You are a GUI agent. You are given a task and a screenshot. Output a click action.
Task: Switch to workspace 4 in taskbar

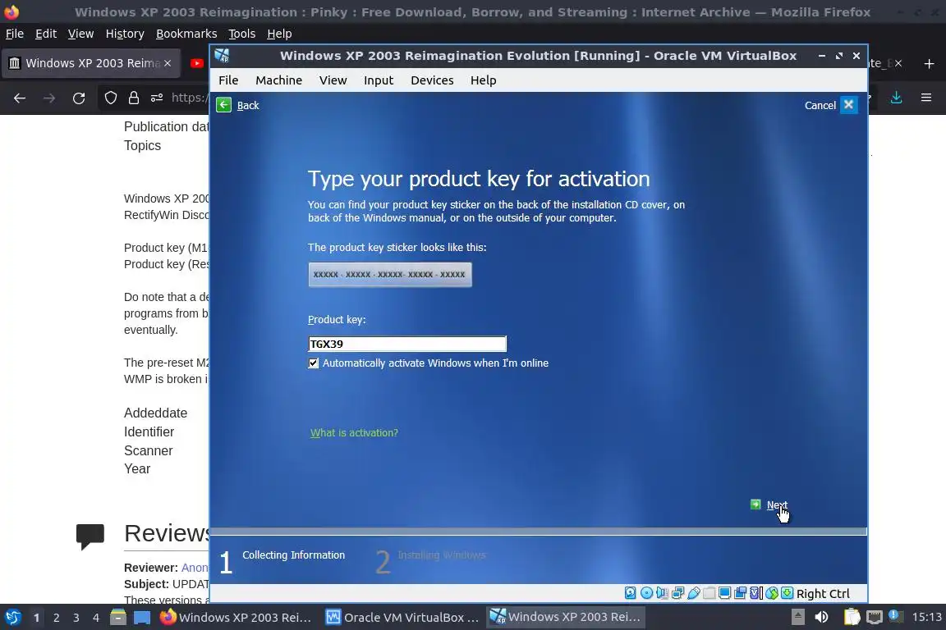pos(96,618)
